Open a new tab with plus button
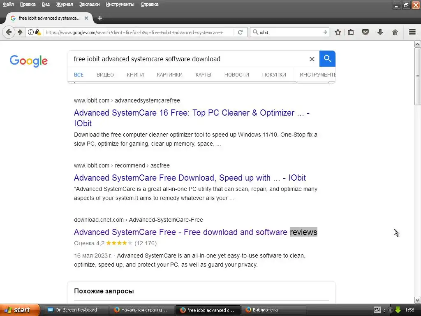This screenshot has width=421, height=316. pos(100,18)
